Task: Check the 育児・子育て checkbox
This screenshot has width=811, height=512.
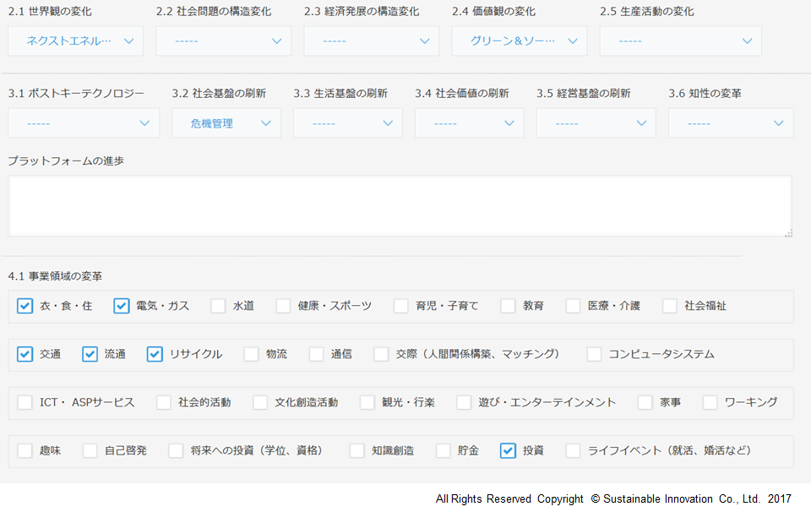Action: 401,306
